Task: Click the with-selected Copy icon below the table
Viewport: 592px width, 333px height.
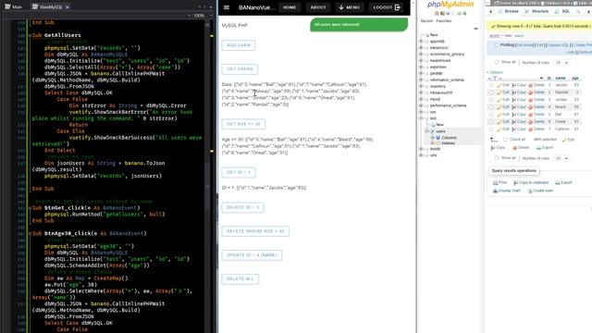Action: coord(493,148)
